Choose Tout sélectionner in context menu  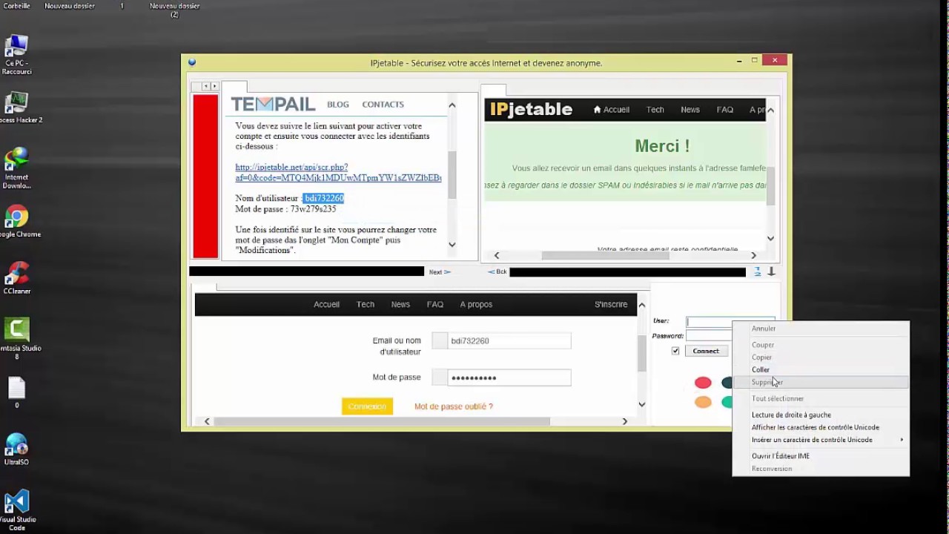pyautogui.click(x=820, y=398)
